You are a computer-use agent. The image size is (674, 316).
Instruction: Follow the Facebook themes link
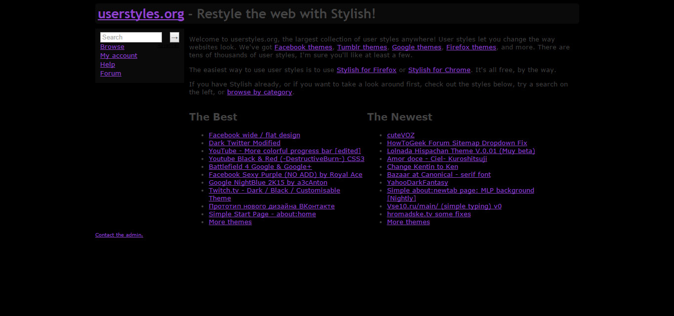[303, 47]
